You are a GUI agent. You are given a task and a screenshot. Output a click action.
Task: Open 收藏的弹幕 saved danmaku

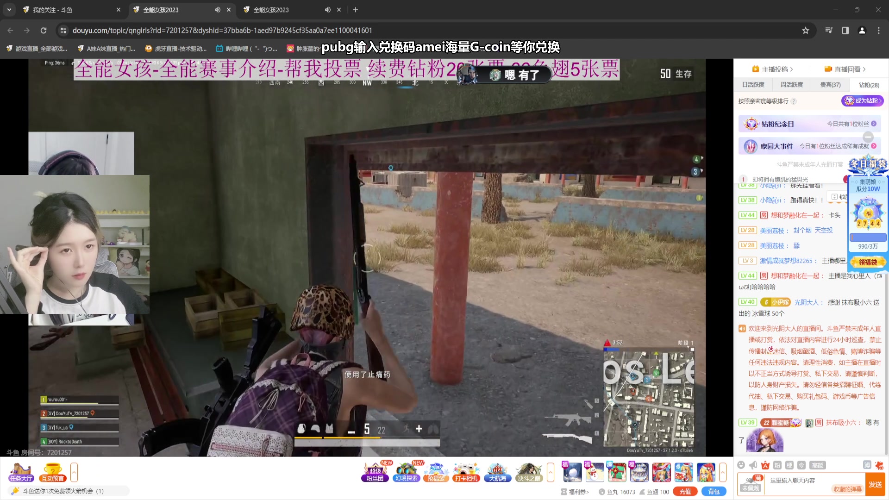847,489
